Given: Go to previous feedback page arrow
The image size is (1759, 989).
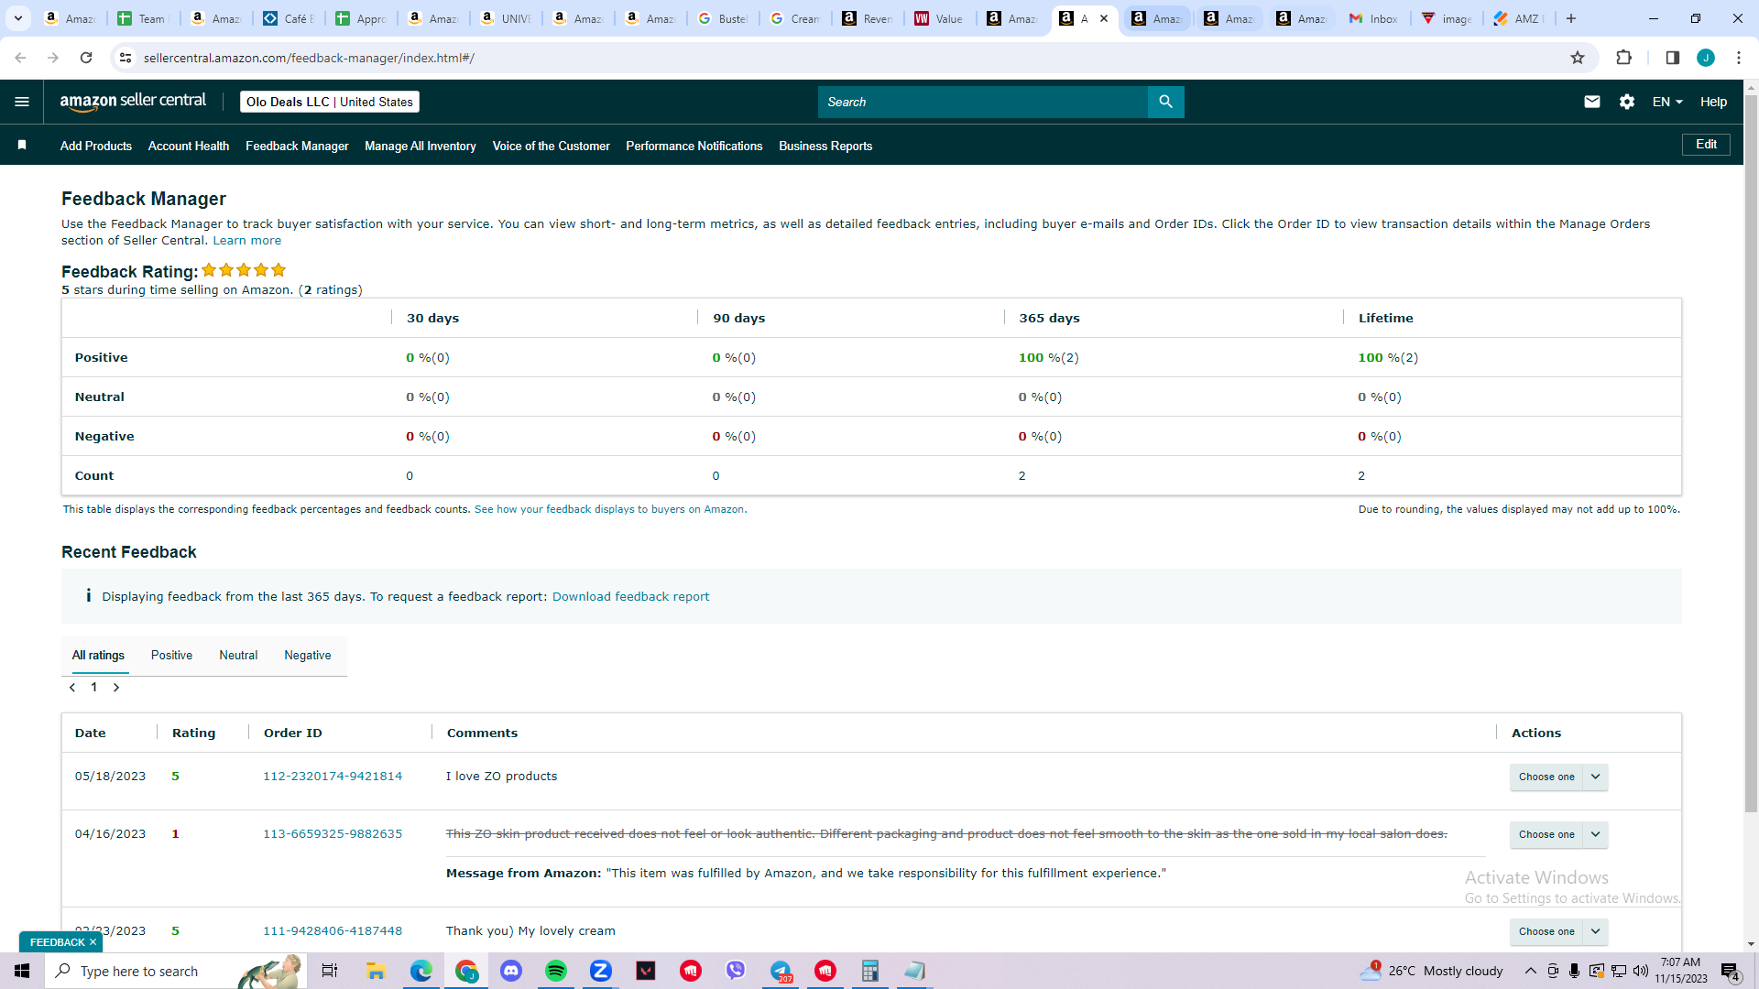Looking at the screenshot, I should click(72, 688).
